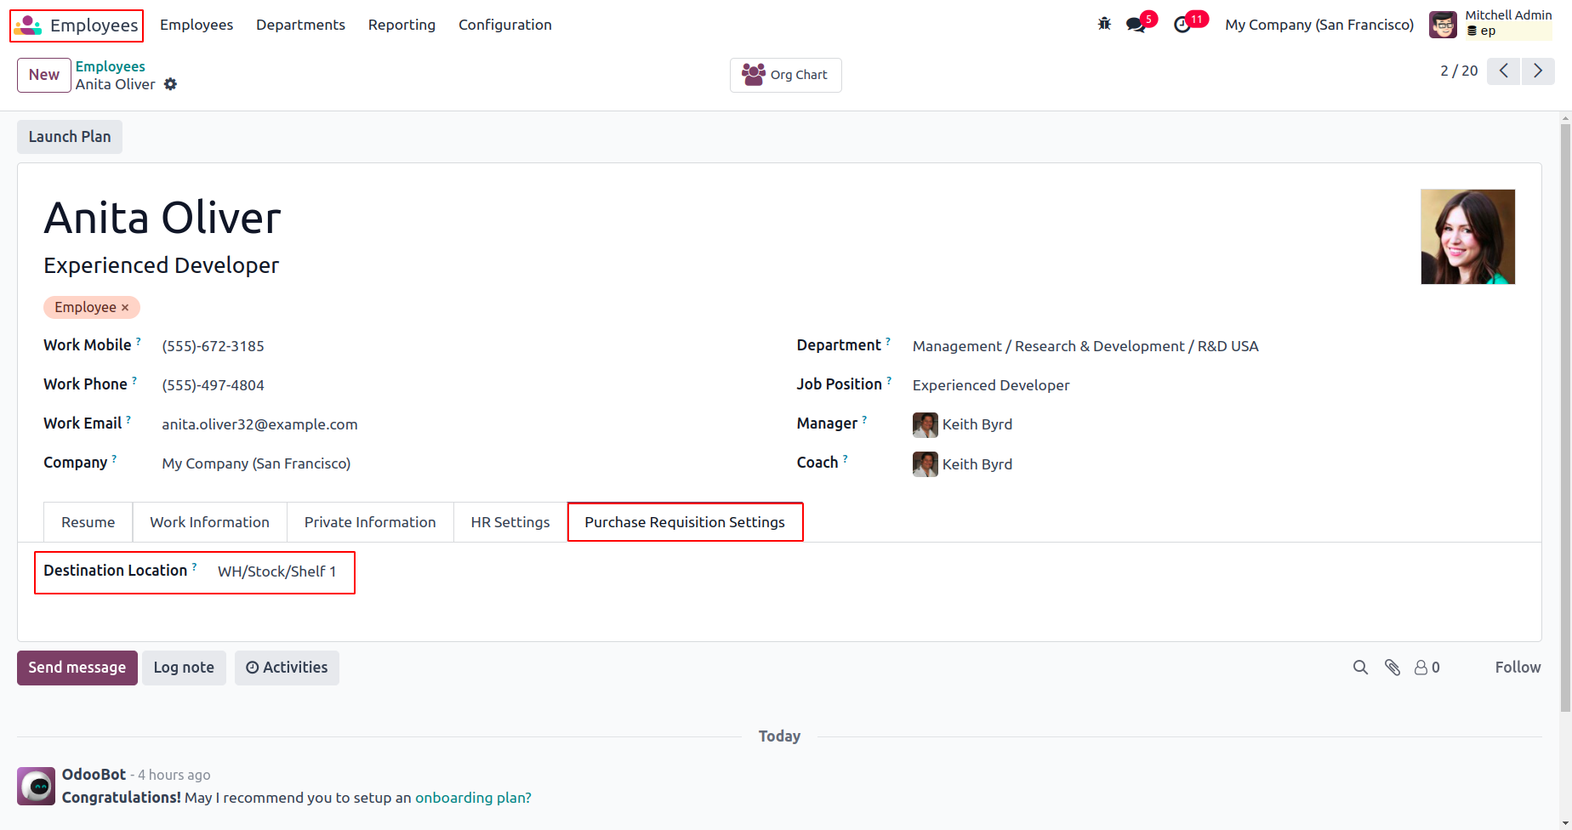Viewport: 1572px width, 830px height.
Task: Click the gear icon beside Anita Oliver
Action: [x=170, y=84]
